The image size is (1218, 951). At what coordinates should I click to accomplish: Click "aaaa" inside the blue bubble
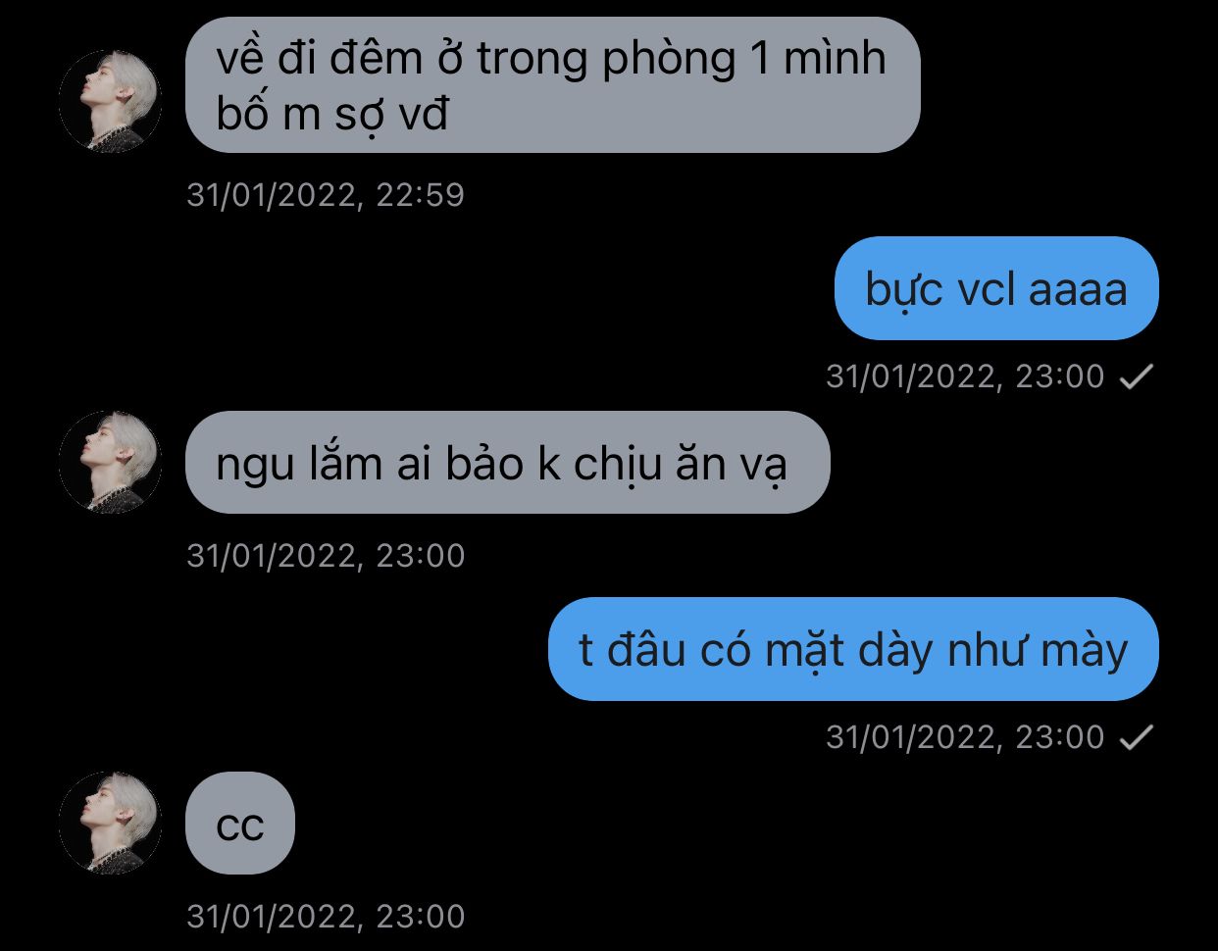point(1078,290)
